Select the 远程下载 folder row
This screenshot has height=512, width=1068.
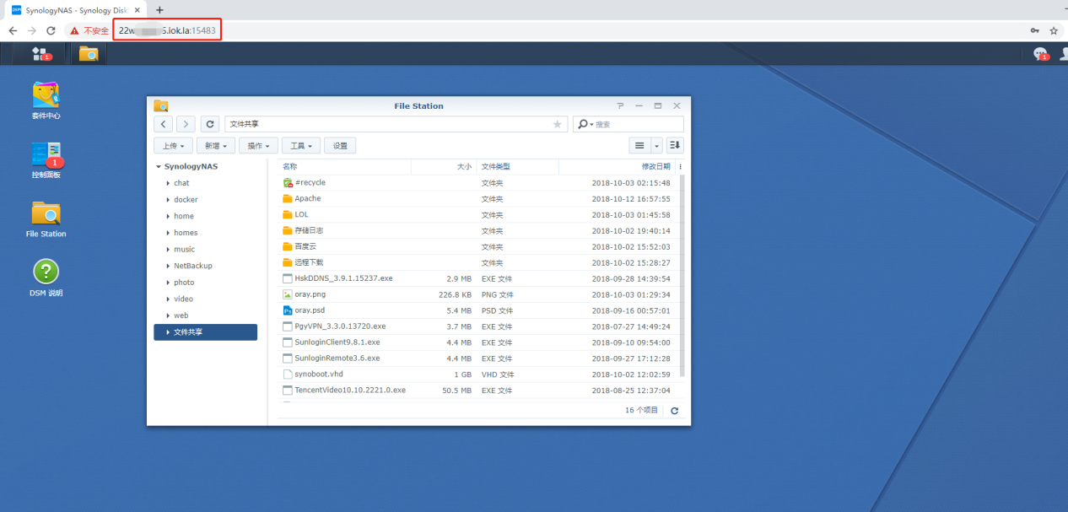[477, 262]
